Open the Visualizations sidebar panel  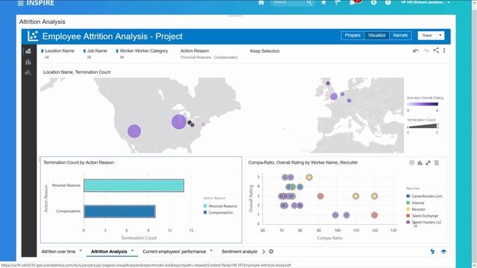tap(28, 62)
